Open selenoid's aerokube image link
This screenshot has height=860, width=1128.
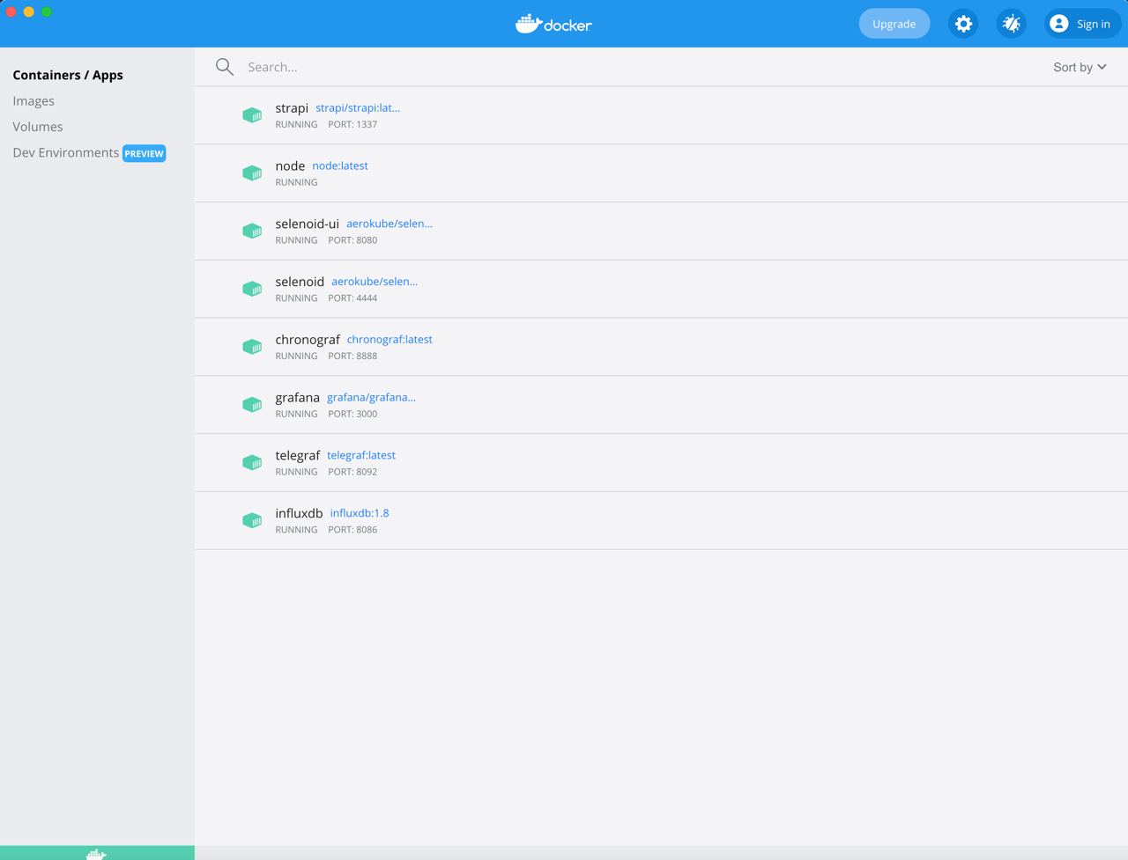(x=375, y=282)
